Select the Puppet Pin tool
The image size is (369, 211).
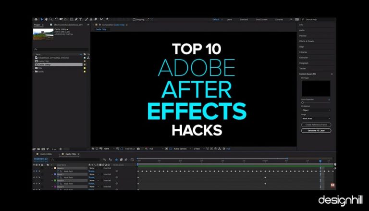(x=107, y=19)
